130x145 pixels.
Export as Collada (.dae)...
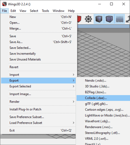pyautogui.click(x=103, y=98)
